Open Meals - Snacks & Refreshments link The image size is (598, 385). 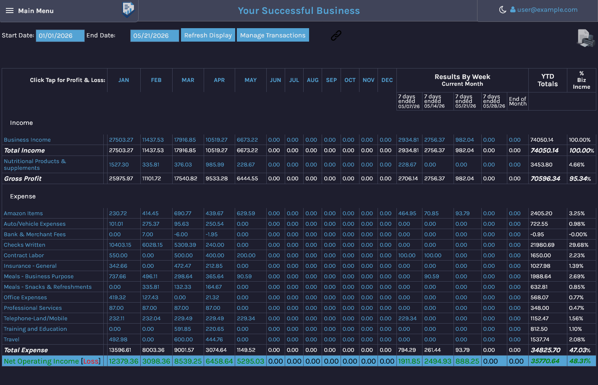[47, 287]
